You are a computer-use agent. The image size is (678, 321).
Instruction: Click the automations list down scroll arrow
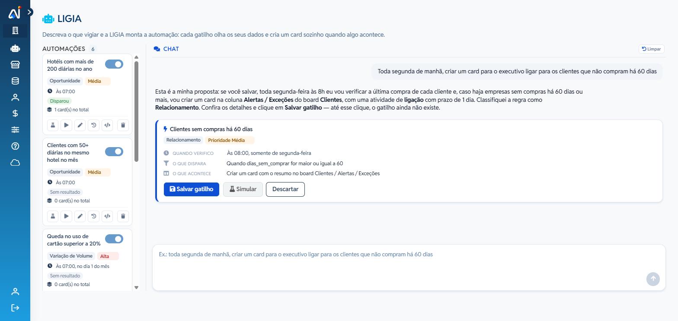pyautogui.click(x=137, y=287)
